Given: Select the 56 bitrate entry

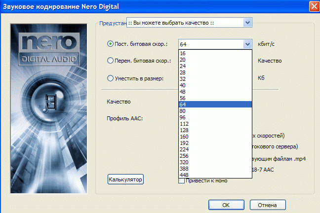Looking at the screenshot, I should pyautogui.click(x=215, y=98).
